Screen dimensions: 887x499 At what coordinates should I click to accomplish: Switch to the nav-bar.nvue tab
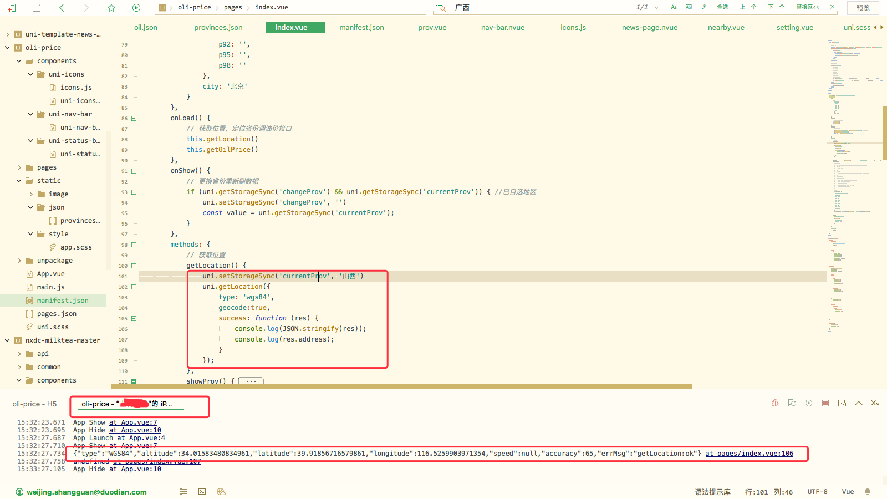pos(503,27)
